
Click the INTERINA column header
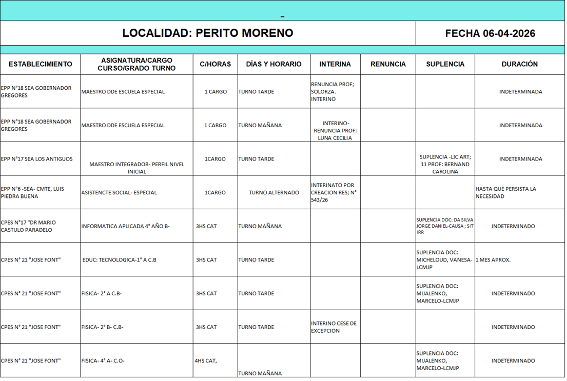point(335,64)
